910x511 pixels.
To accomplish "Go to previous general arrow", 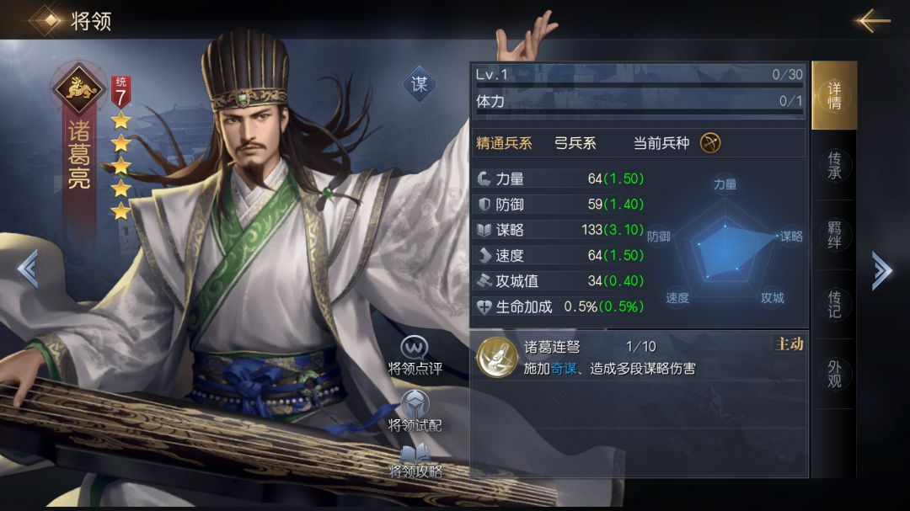I will pyautogui.click(x=28, y=269).
